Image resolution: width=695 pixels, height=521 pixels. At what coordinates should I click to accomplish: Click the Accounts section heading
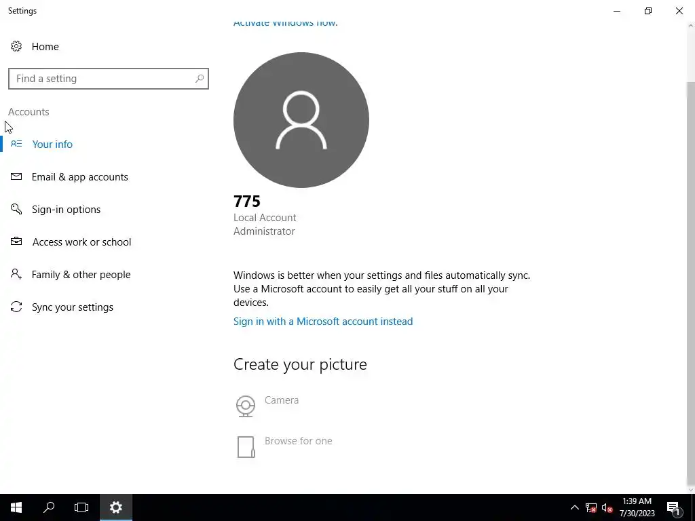(x=29, y=112)
